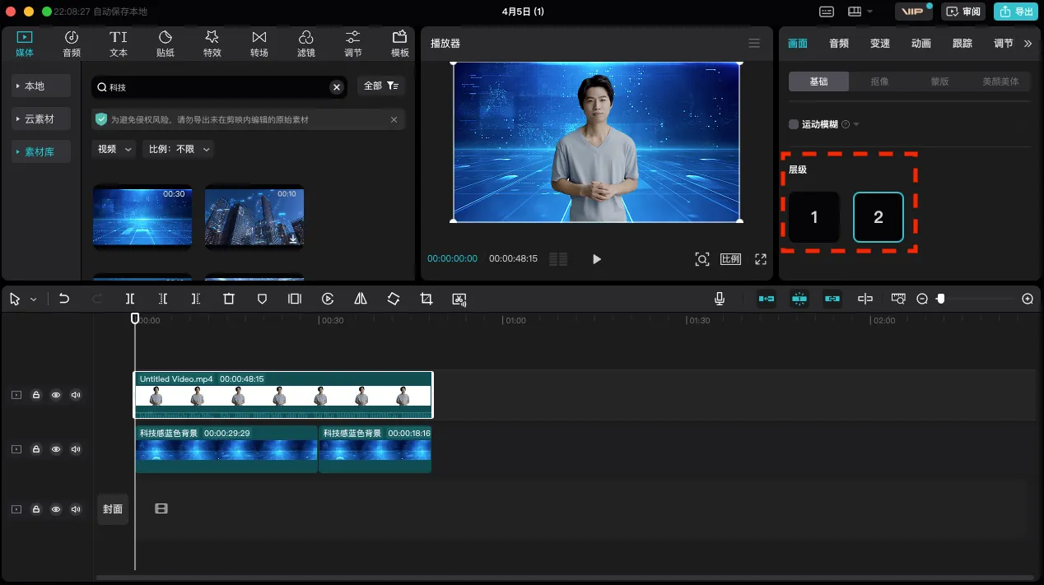Image resolution: width=1044 pixels, height=585 pixels.
Task: Click the microphone record voiceover icon
Action: 720,299
